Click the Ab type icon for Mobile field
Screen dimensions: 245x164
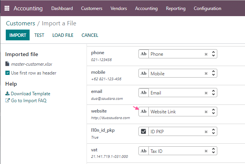143,73
